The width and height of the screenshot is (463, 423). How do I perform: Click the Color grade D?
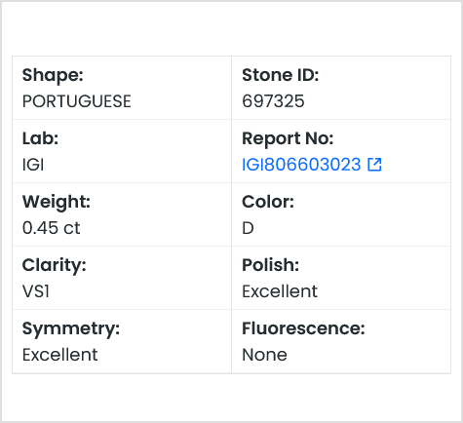coord(248,228)
